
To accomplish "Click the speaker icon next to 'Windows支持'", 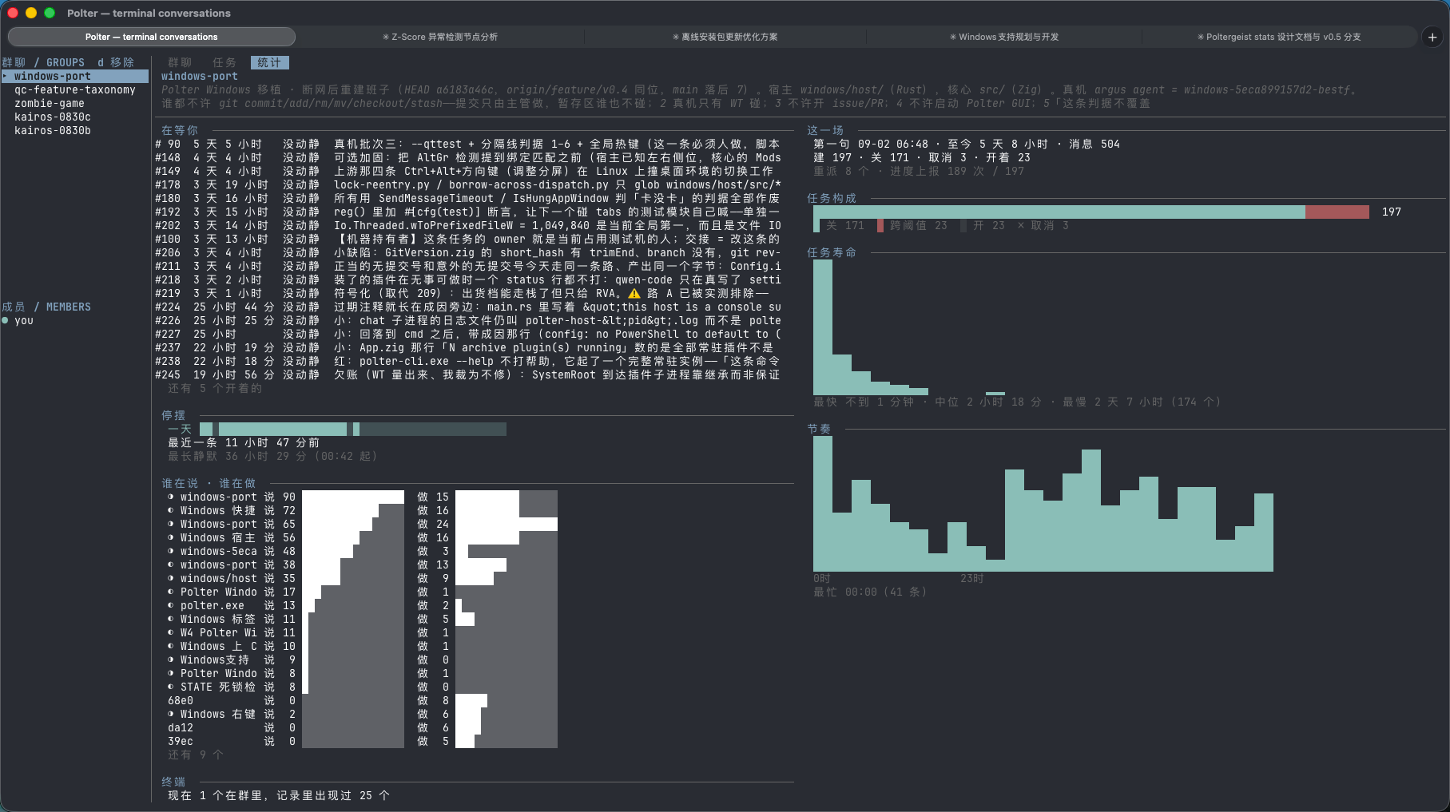I will [171, 660].
